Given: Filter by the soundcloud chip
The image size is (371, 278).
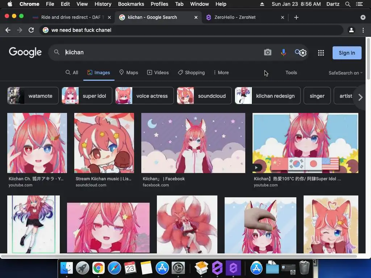Looking at the screenshot, I should click(x=204, y=96).
